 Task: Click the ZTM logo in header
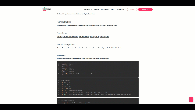point(47,9)
